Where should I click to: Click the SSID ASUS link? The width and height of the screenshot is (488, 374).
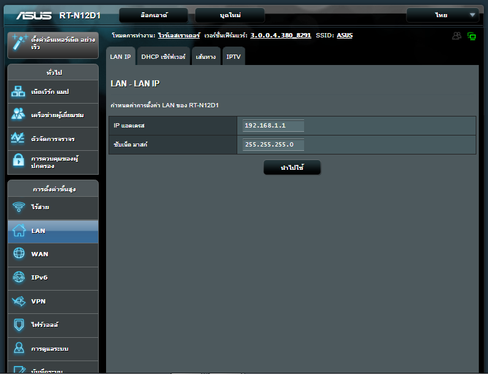click(345, 35)
